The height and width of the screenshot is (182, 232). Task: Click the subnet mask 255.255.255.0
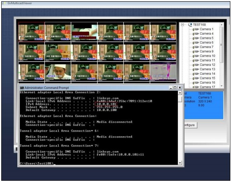click(x=109, y=107)
